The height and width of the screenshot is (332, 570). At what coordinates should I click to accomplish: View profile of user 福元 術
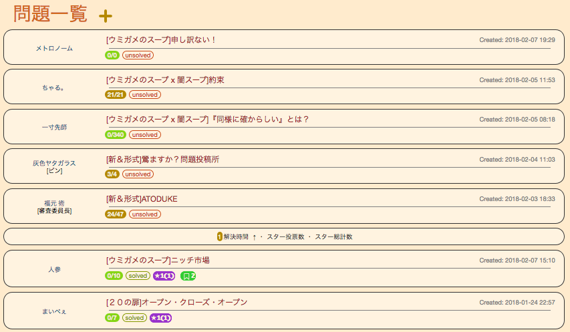pyautogui.click(x=54, y=203)
